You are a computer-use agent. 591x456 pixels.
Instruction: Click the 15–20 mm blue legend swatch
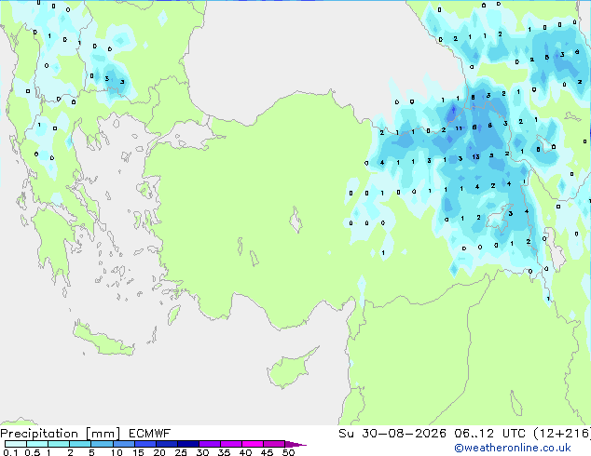click(x=145, y=444)
